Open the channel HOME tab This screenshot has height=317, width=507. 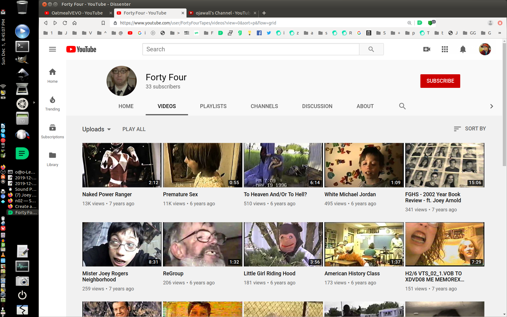click(126, 106)
